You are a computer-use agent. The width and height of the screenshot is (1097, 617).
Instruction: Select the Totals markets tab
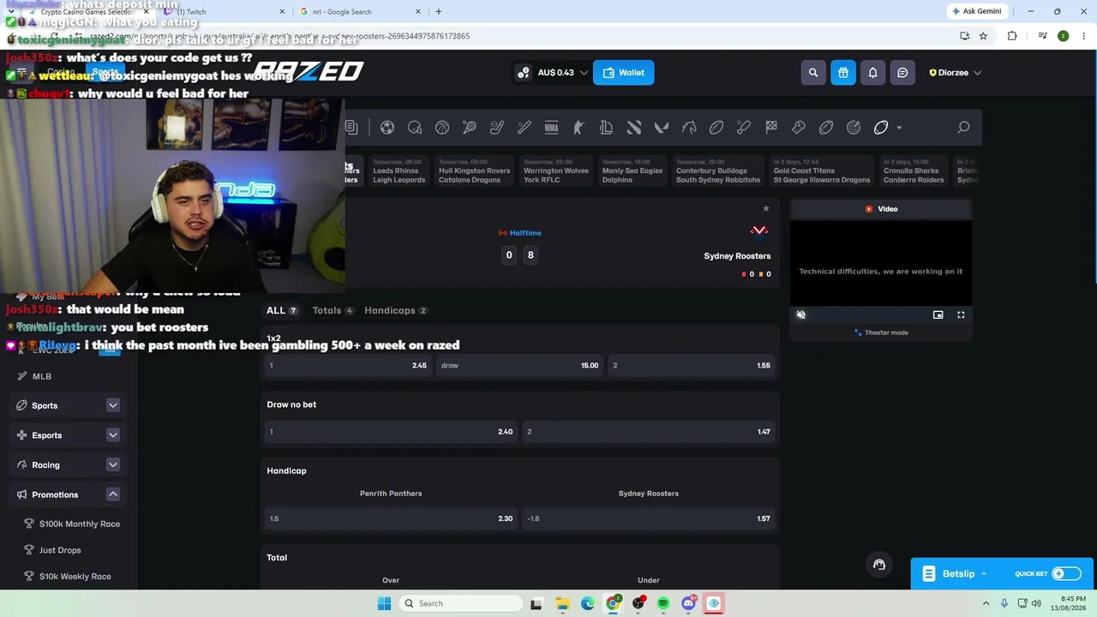point(333,310)
